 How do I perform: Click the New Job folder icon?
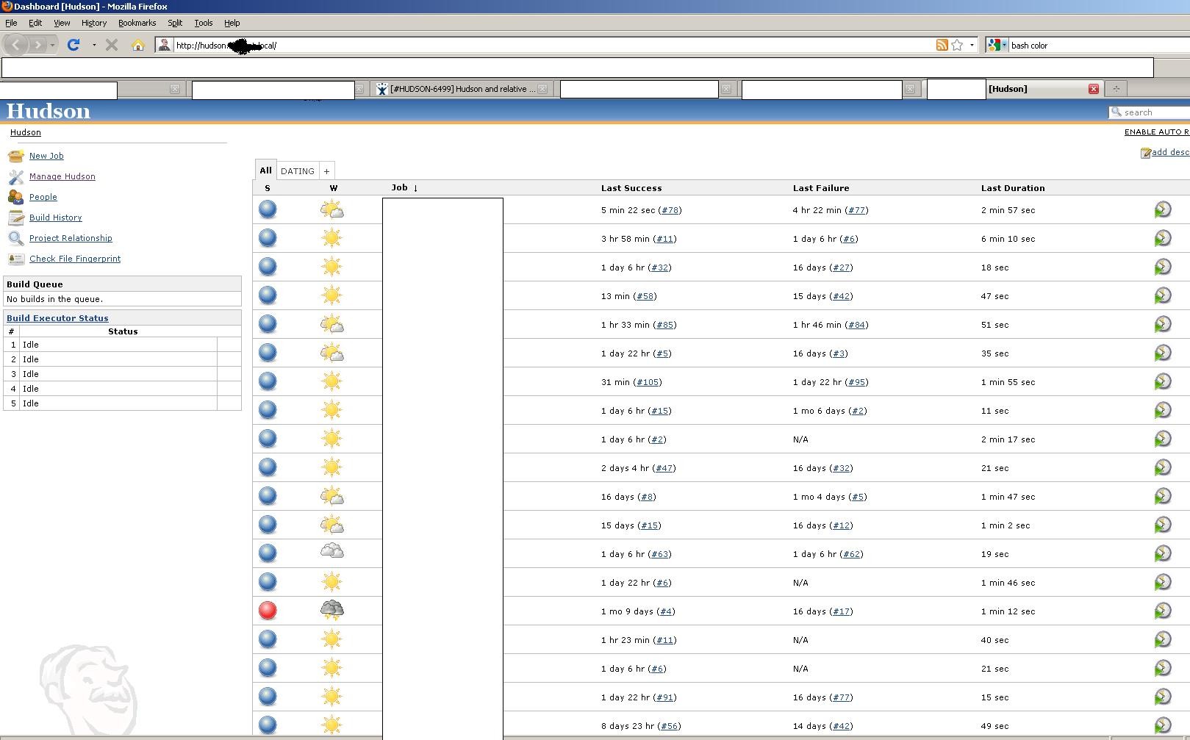[15, 156]
